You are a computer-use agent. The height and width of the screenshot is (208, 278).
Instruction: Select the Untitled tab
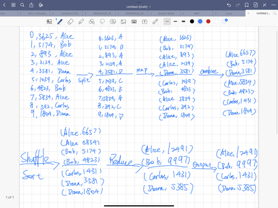pyautogui.click(x=263, y=13)
